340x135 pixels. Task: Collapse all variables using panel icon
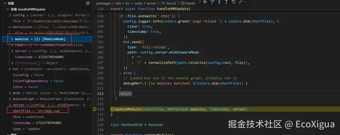point(88,3)
